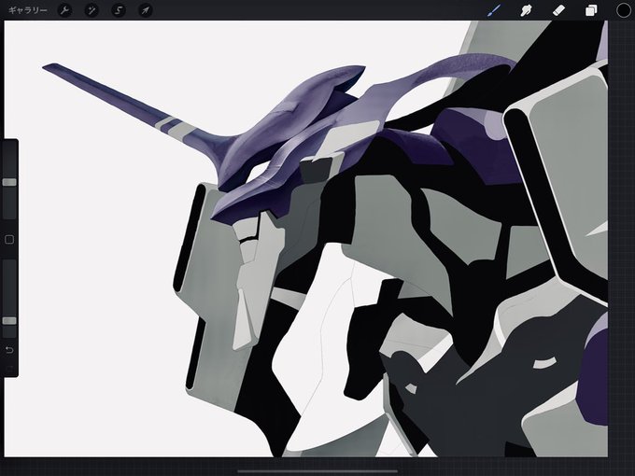The image size is (635, 476).
Task: Open the black active color swatch
Action: pos(623,10)
